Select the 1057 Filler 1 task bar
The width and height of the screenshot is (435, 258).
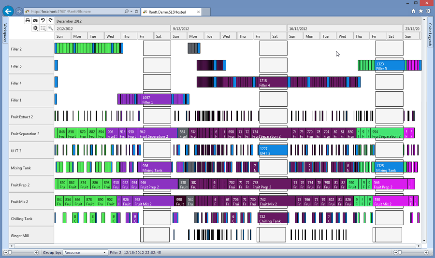(156, 100)
